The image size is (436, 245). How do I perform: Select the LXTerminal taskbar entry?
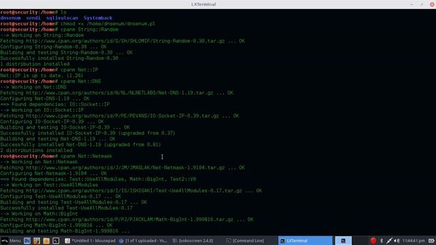pyautogui.click(x=305, y=240)
